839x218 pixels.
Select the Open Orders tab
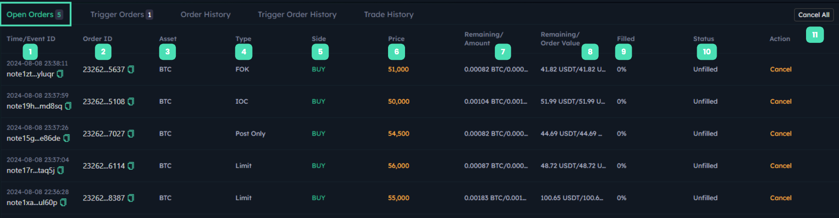point(35,14)
